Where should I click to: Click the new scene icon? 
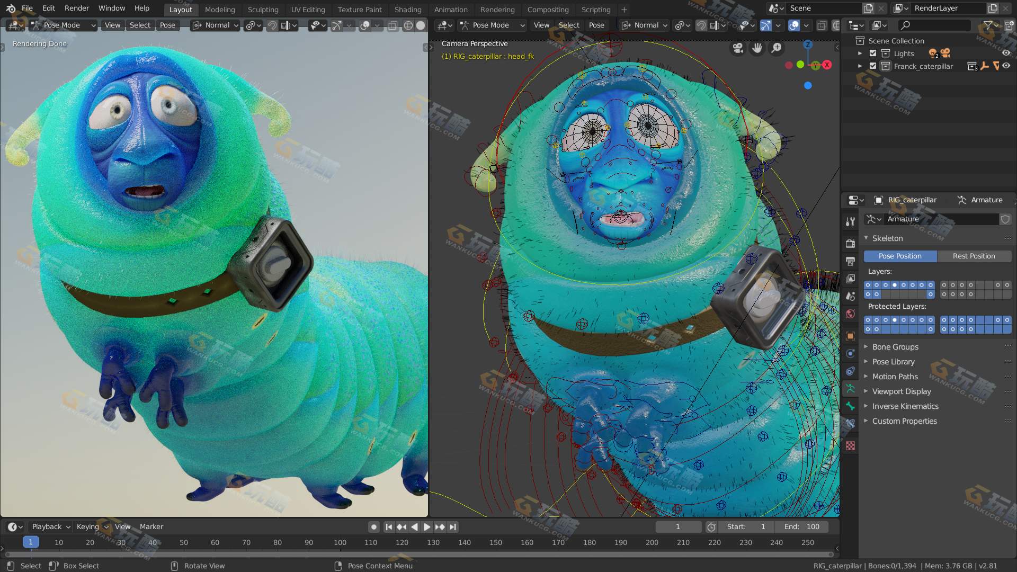tap(868, 8)
